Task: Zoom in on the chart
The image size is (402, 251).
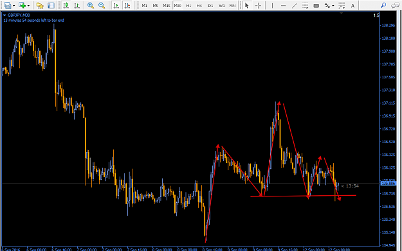Action: (x=91, y=5)
